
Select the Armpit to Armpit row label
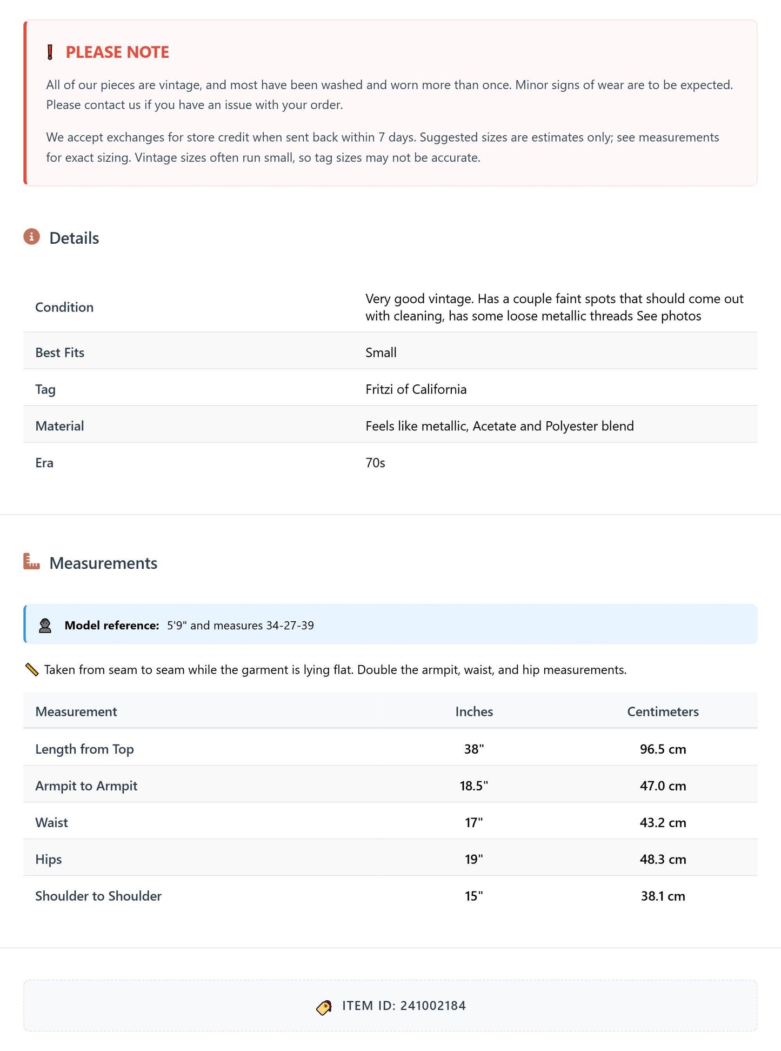[86, 786]
